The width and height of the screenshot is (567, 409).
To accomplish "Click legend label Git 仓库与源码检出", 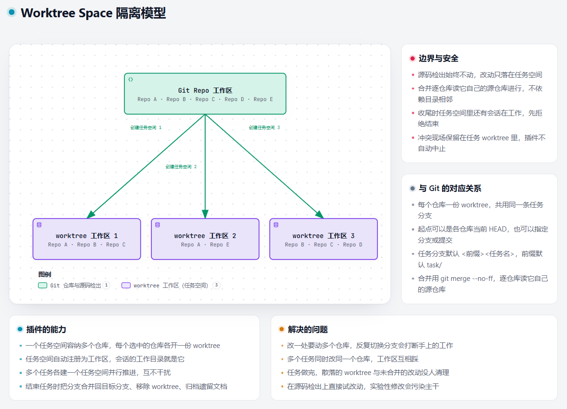I will click(75, 286).
